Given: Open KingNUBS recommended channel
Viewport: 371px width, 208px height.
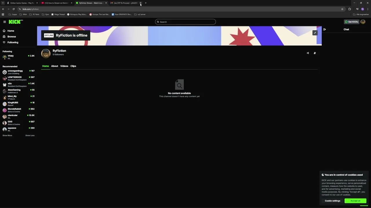Looking at the screenshot, I should coord(19,104).
